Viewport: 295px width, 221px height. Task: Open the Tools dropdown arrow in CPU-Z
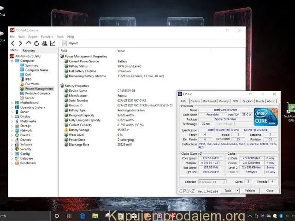238,191
